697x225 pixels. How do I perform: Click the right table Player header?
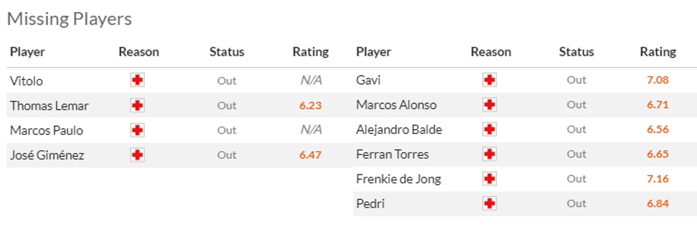(373, 52)
